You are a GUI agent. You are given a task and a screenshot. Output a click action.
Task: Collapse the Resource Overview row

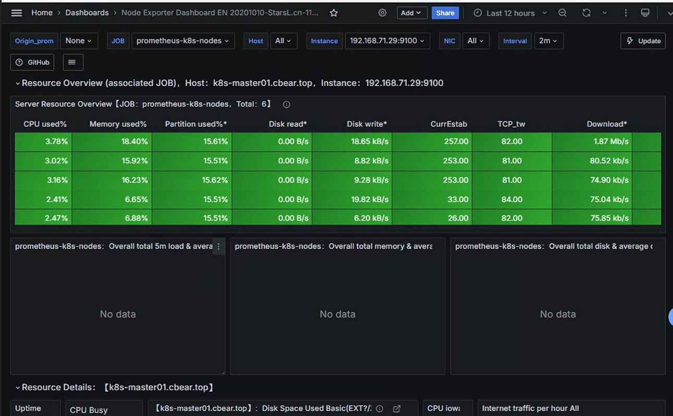(x=18, y=83)
